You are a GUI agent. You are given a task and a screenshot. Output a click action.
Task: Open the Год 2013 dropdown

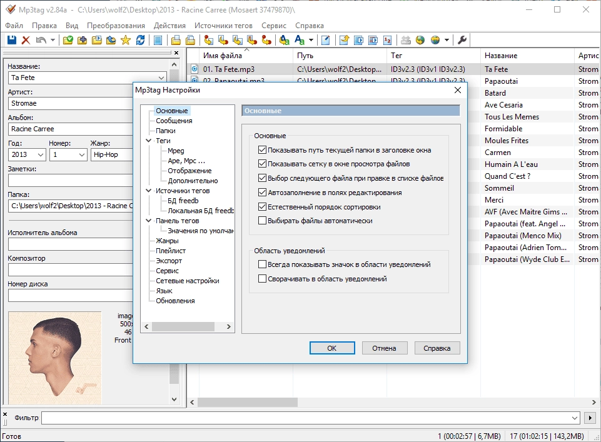[41, 155]
